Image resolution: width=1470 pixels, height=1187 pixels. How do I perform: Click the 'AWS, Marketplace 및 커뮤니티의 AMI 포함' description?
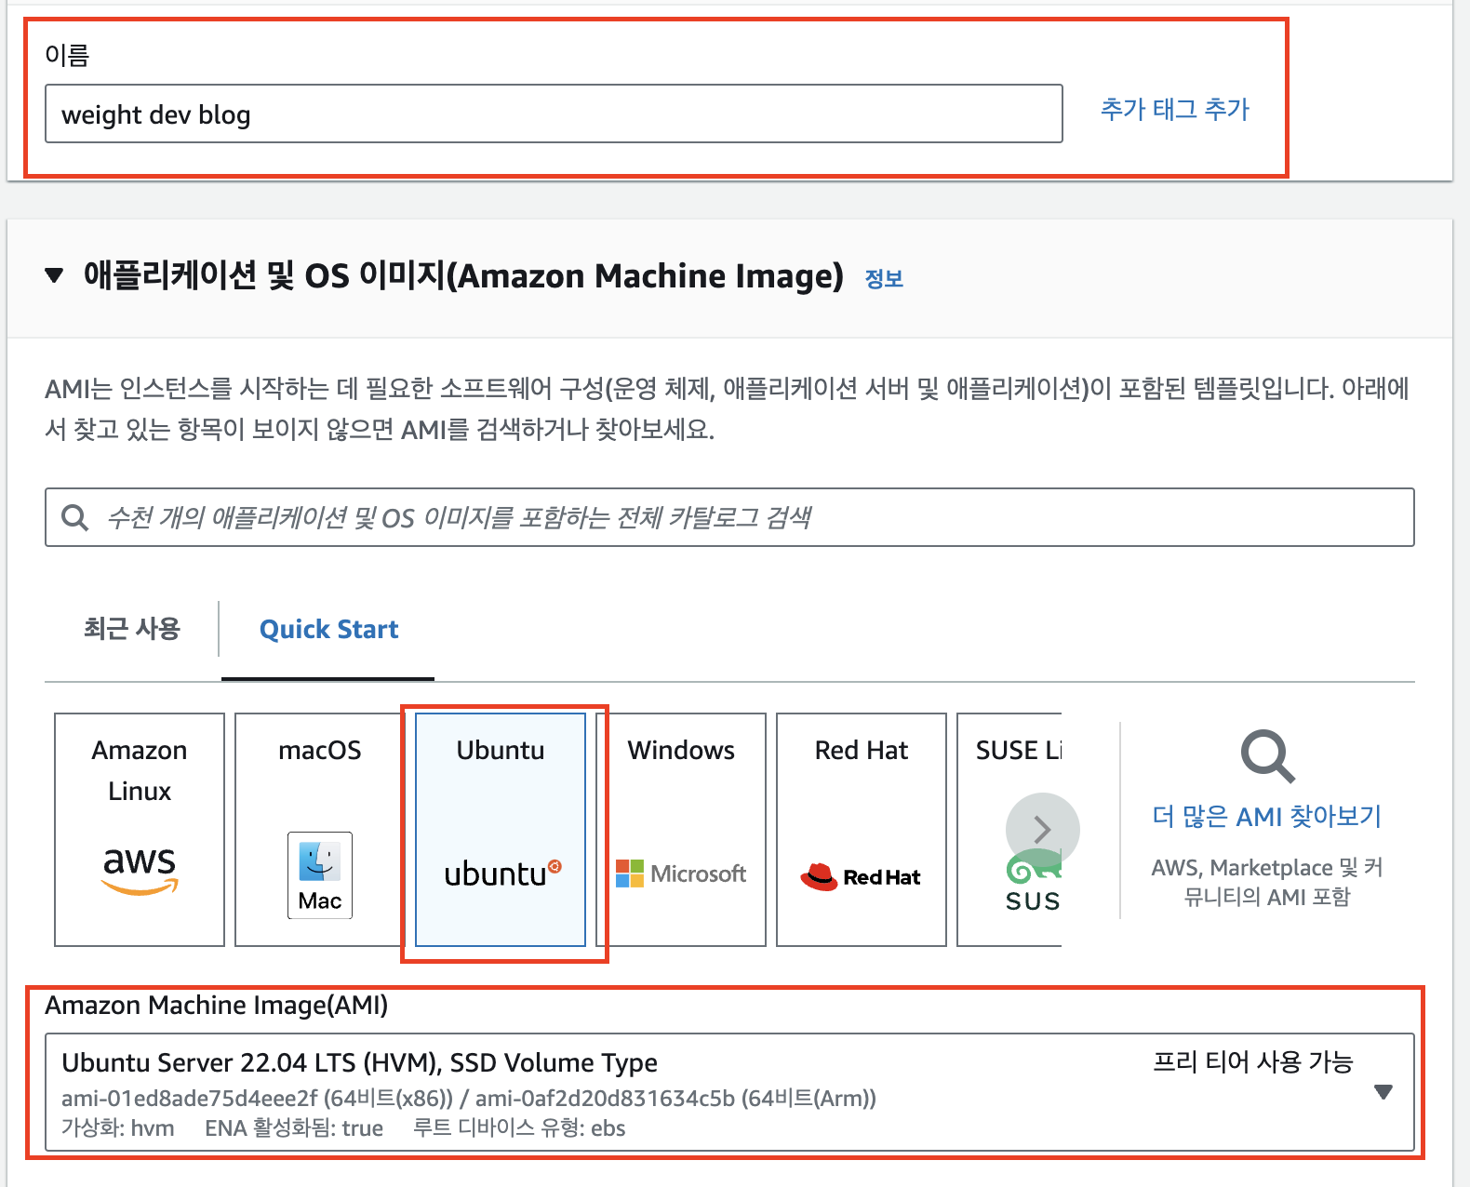coord(1267,882)
